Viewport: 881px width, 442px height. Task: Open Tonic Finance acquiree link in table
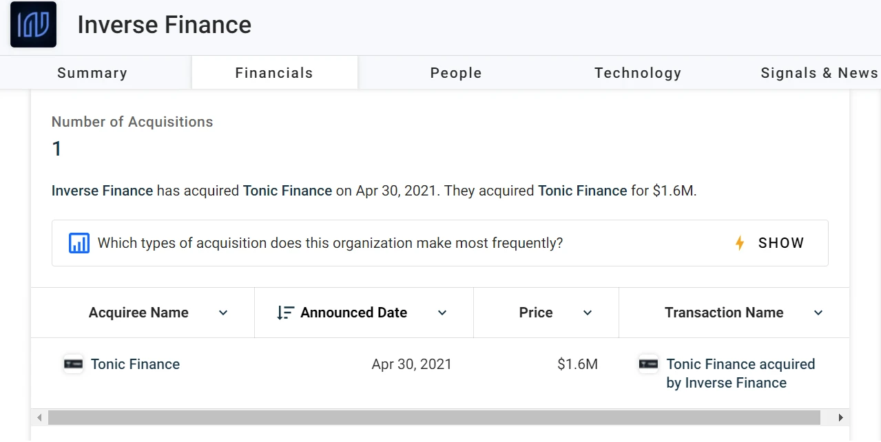[135, 364]
